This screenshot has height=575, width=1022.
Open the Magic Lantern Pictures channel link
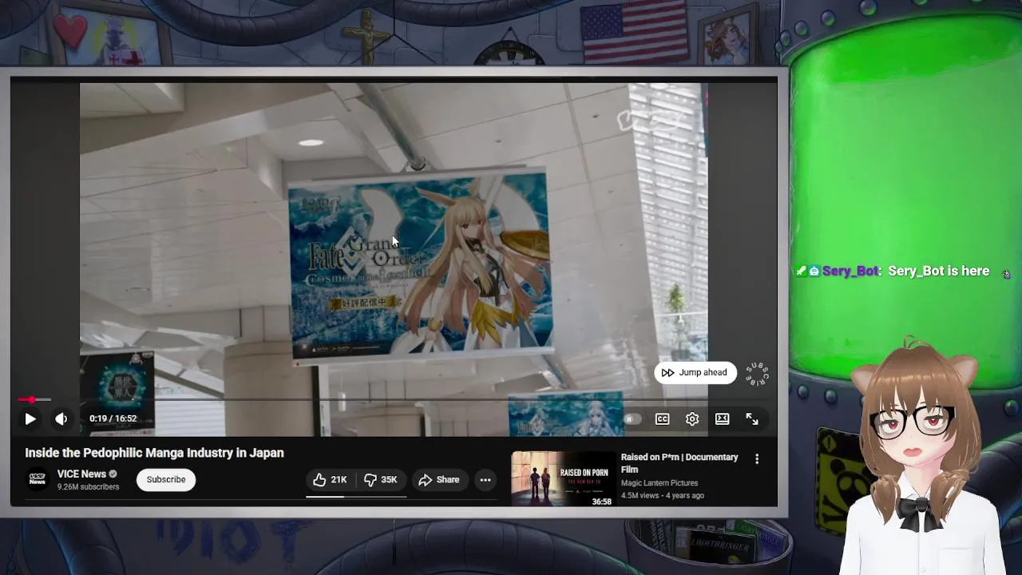(x=660, y=483)
